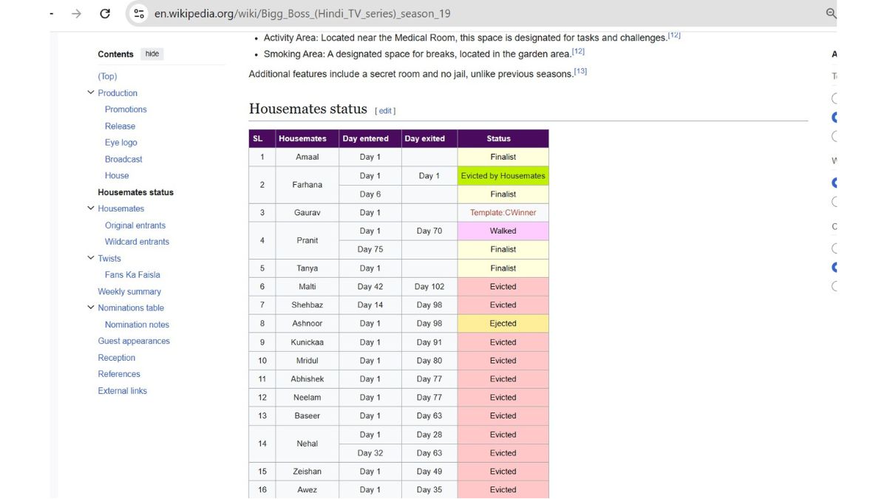Open site information icon in address bar
The image size is (887, 499).
click(x=139, y=13)
